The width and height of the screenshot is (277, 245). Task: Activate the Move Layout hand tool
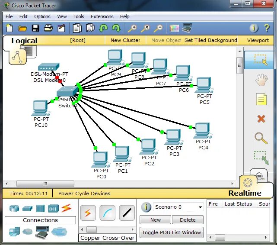tap(261, 80)
